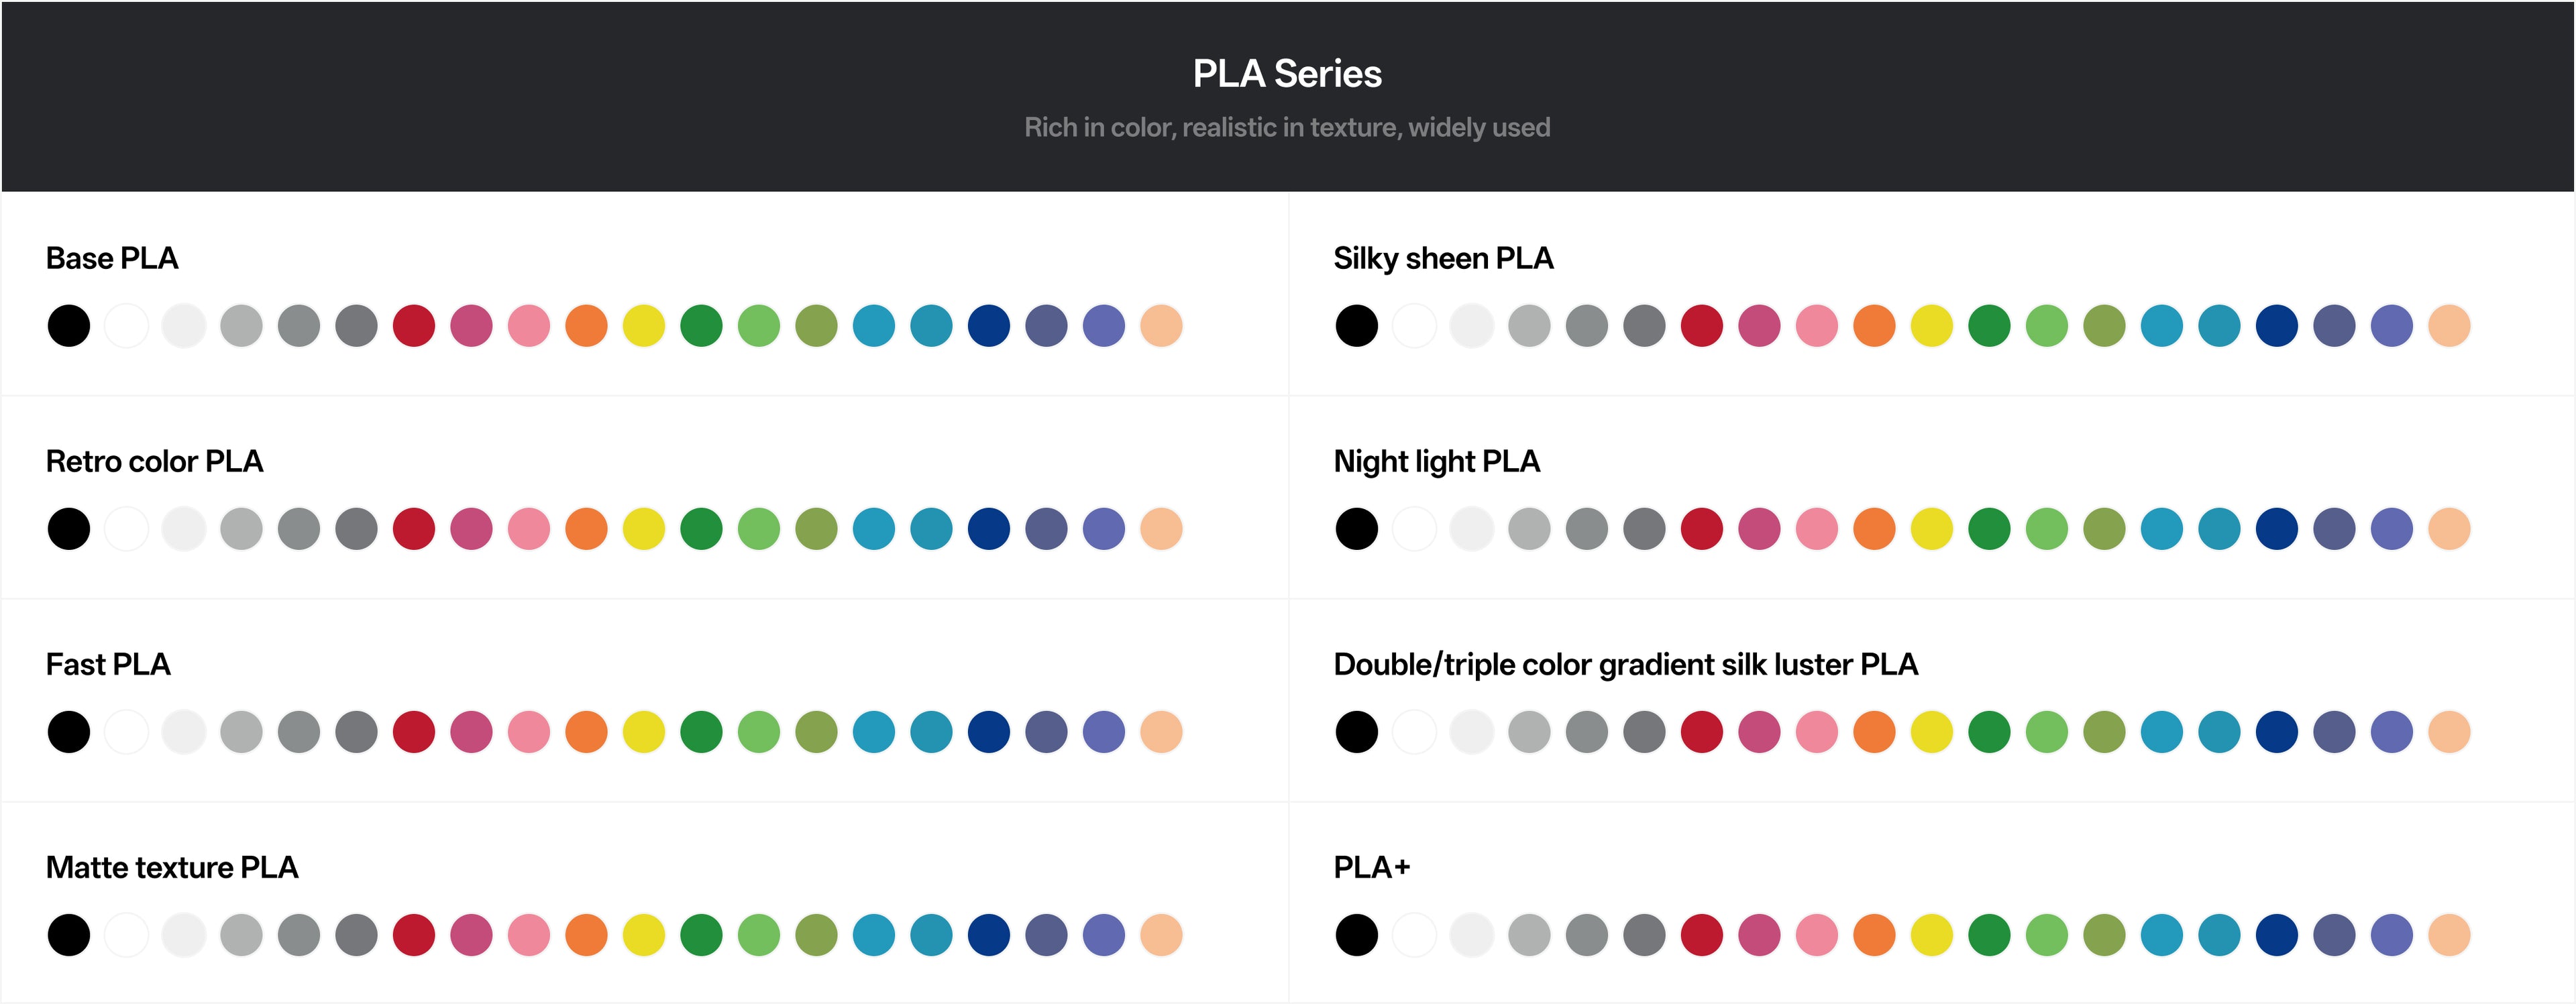This screenshot has width=2576, height=1004.
Task: Select the black swatch under Base PLA
Action: coord(69,326)
